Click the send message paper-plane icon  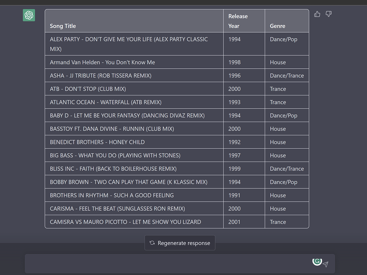tap(325, 264)
